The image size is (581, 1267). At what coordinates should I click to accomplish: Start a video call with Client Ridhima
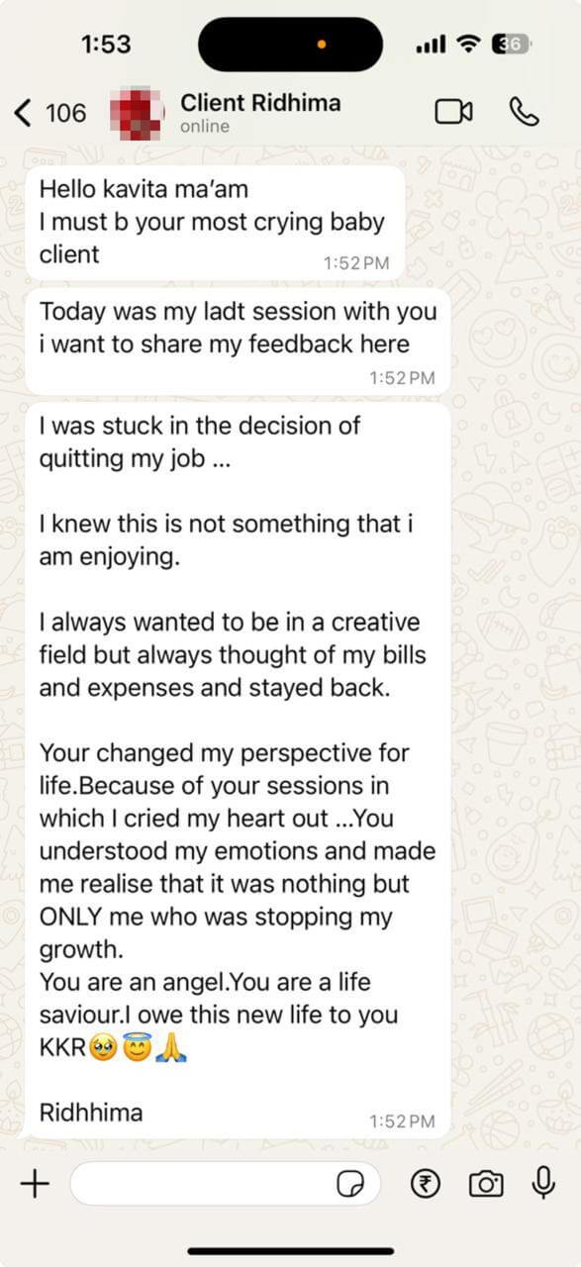pos(453,112)
